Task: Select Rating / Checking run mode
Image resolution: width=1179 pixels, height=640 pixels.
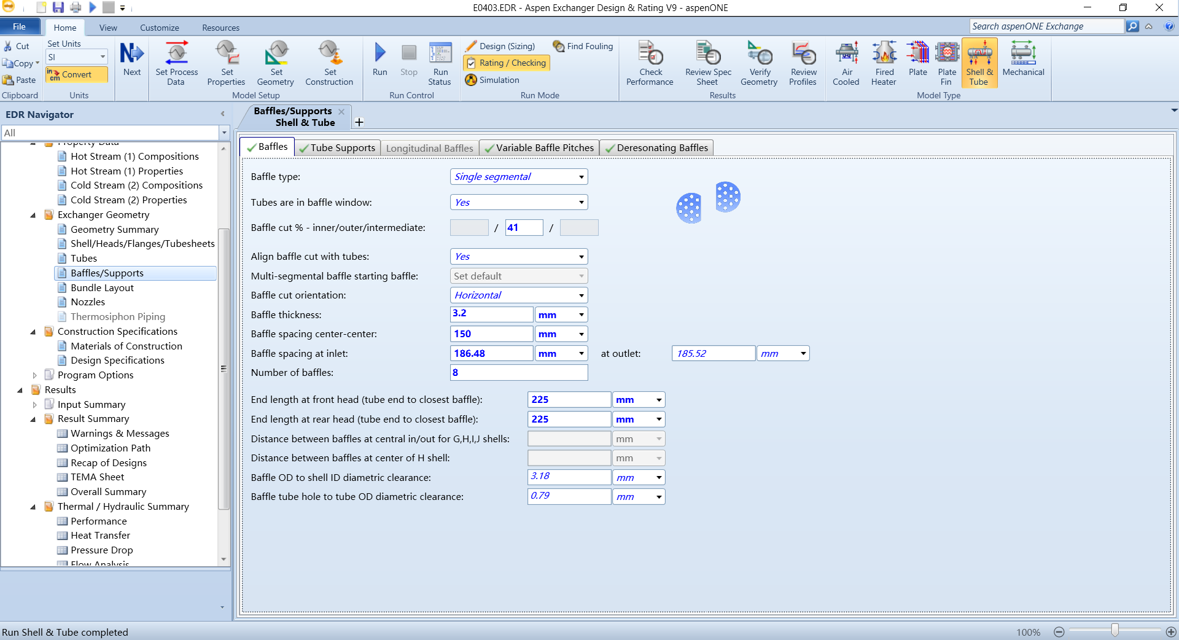Action: 506,63
